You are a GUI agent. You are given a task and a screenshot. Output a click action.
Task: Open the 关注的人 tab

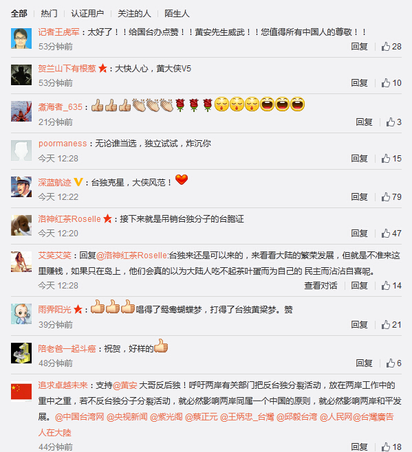(134, 14)
